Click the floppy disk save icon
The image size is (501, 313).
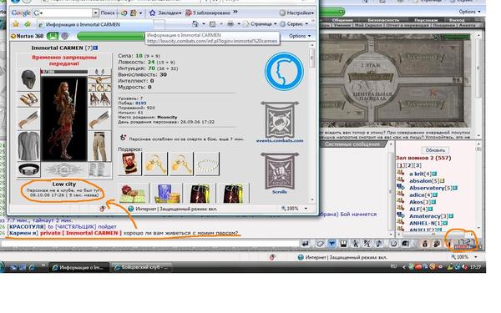click(x=343, y=244)
